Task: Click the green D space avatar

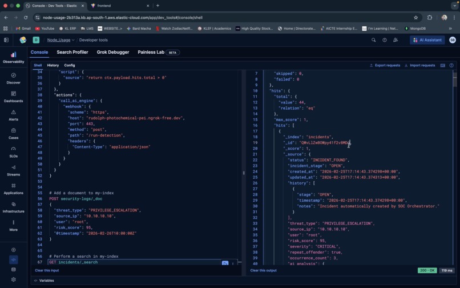Action: pos(36,40)
